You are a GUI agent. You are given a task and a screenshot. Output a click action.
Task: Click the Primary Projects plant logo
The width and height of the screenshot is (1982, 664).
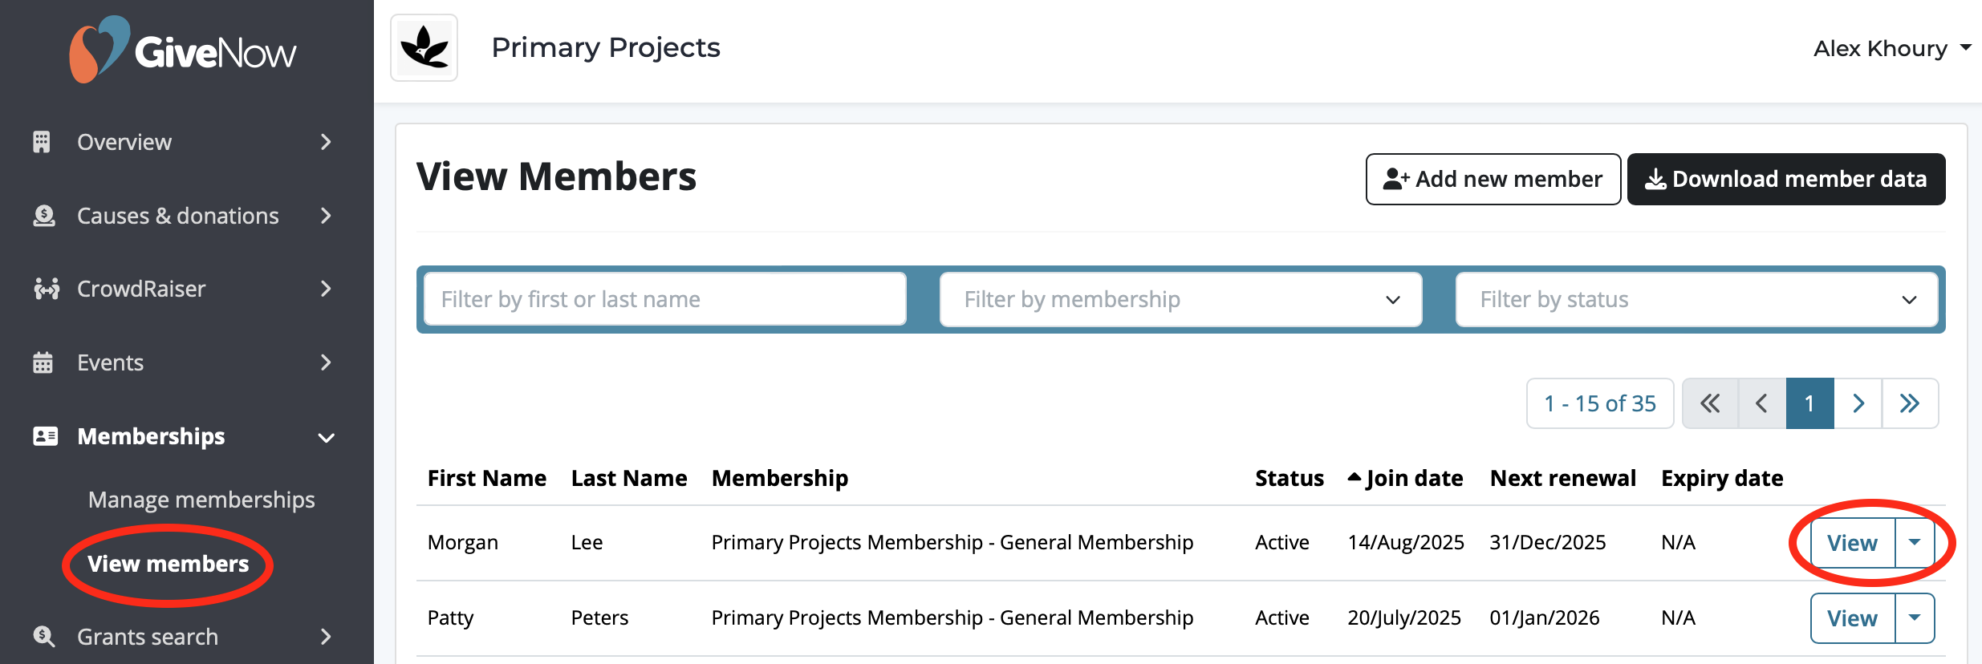click(424, 47)
